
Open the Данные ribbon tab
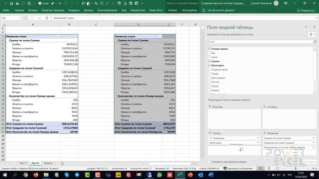(89, 10)
